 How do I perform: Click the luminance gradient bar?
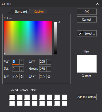pyautogui.click(x=55, y=38)
